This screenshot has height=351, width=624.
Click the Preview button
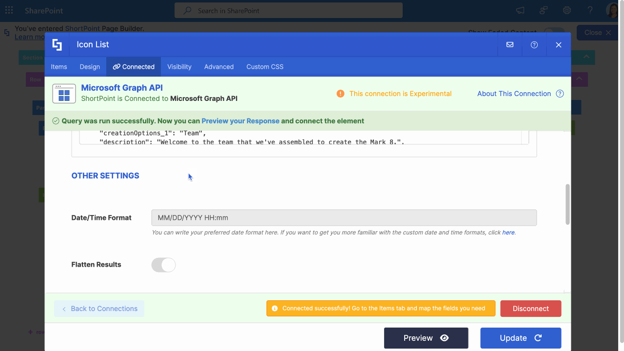pos(426,338)
